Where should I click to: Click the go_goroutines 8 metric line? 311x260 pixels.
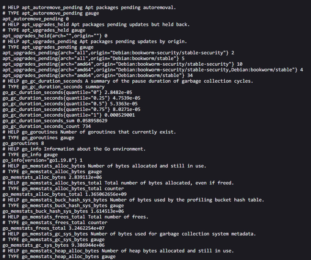(23, 143)
